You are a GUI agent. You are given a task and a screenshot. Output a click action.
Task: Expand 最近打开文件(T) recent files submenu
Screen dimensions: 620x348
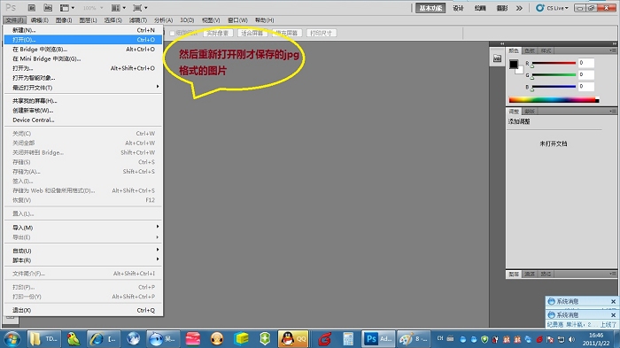[x=83, y=88]
